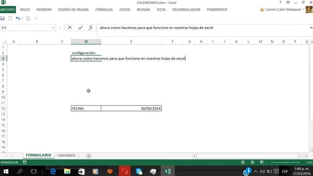
Task: Customize the Quick Access Toolbar arrow
Action: pos(36,19)
